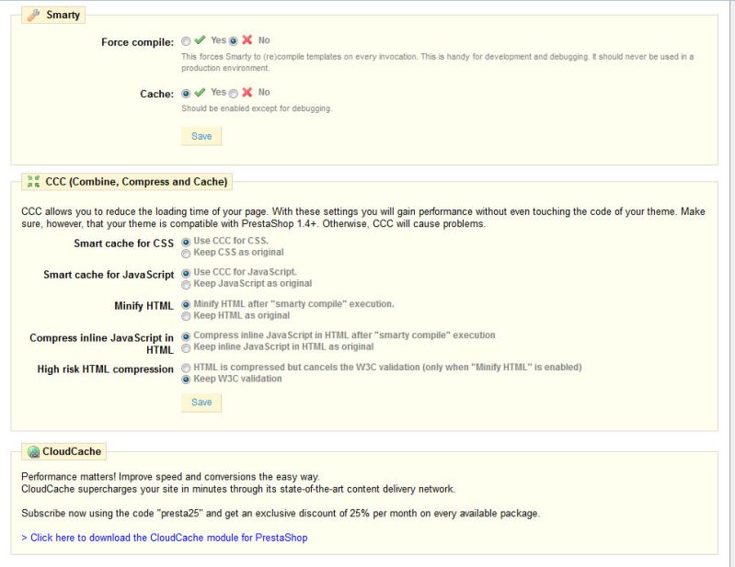Open CloudCache module download link
735x567 pixels.
pyautogui.click(x=165, y=538)
